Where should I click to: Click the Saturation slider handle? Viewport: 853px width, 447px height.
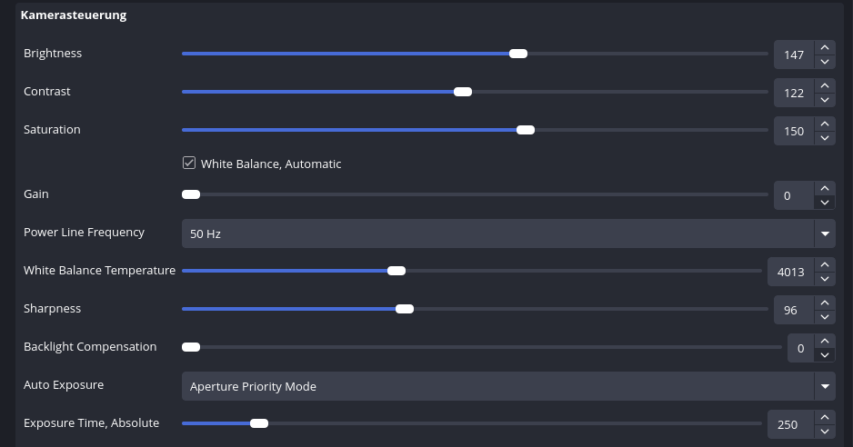(526, 130)
